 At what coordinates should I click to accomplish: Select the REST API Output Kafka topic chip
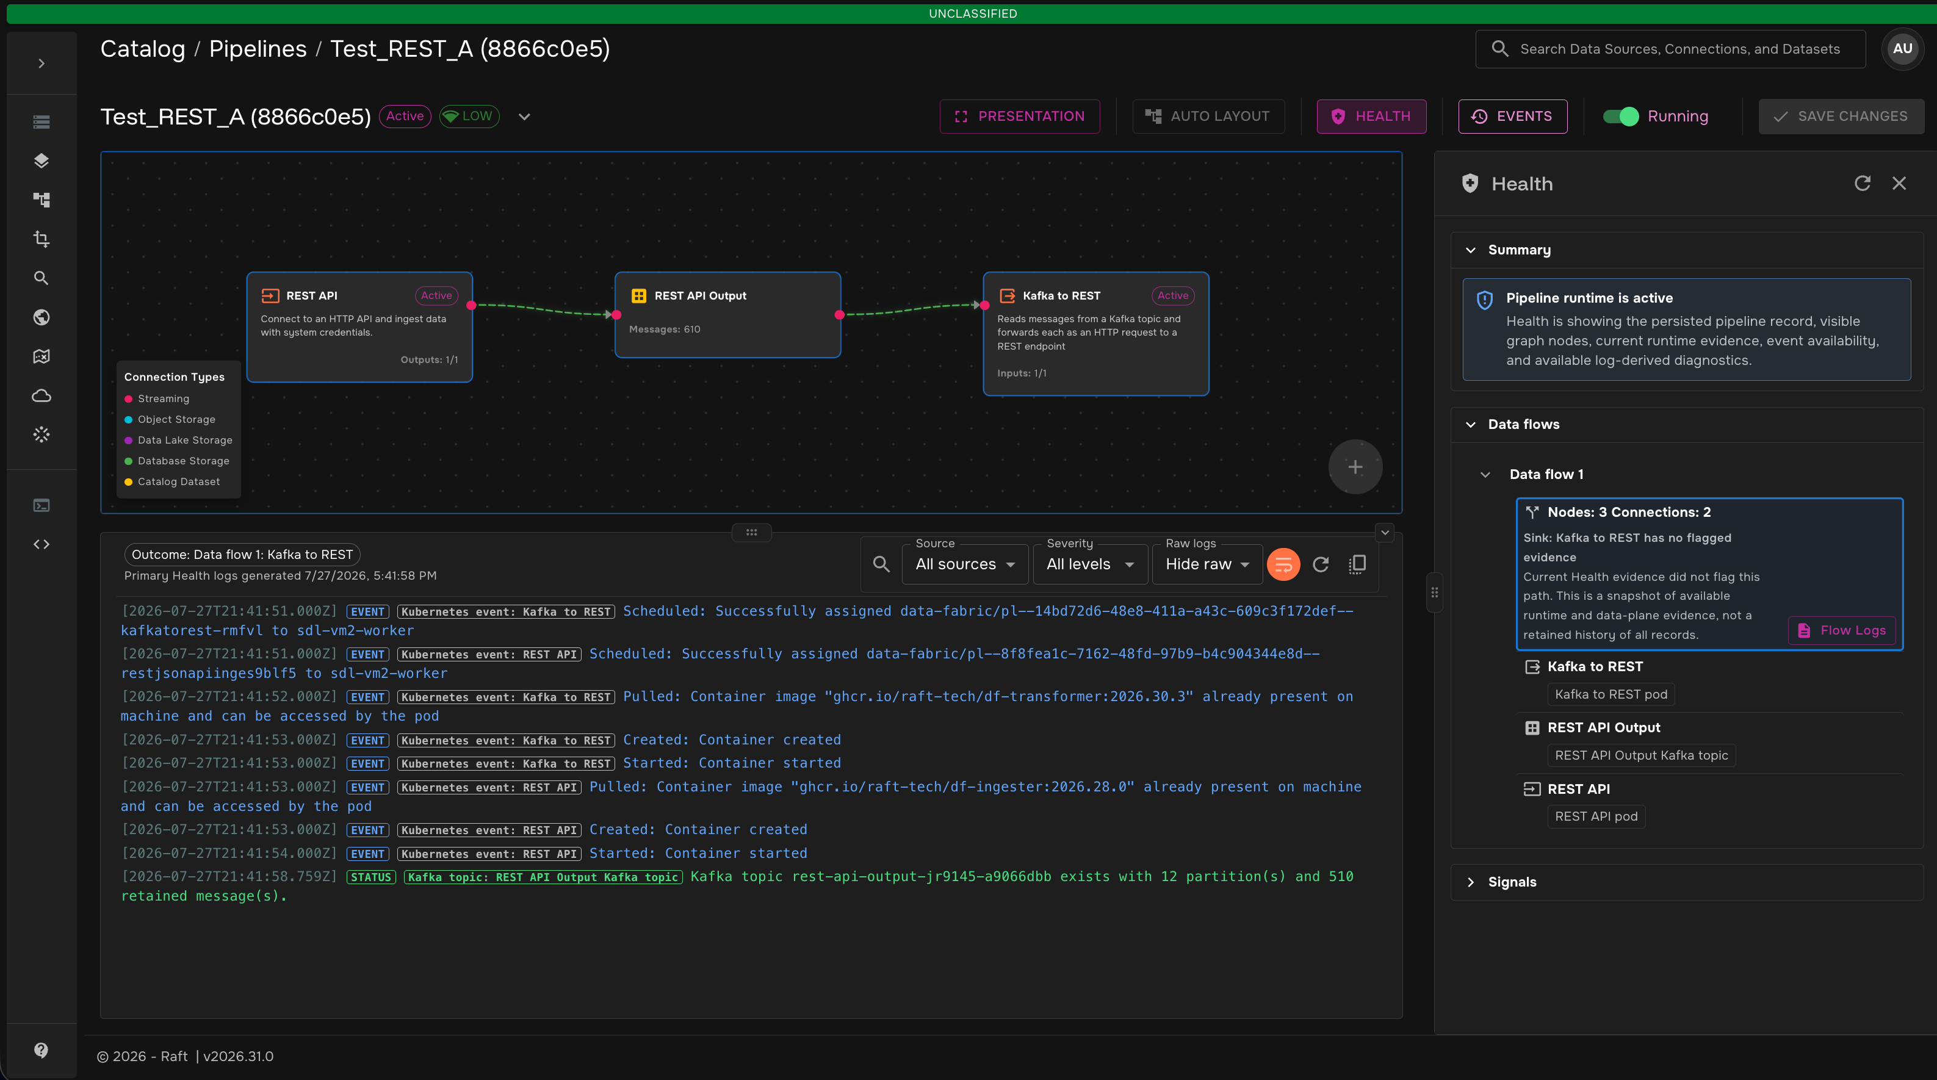pos(1642,755)
